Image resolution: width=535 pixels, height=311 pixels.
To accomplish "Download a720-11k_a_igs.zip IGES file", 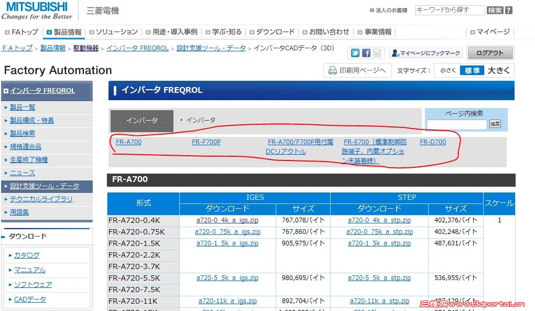I will tap(227, 301).
